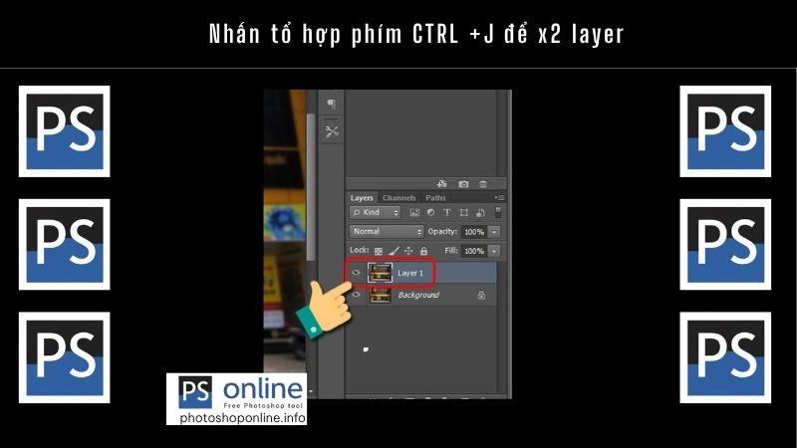Image resolution: width=797 pixels, height=448 pixels.
Task: Filter for smart objects icon
Action: [480, 213]
